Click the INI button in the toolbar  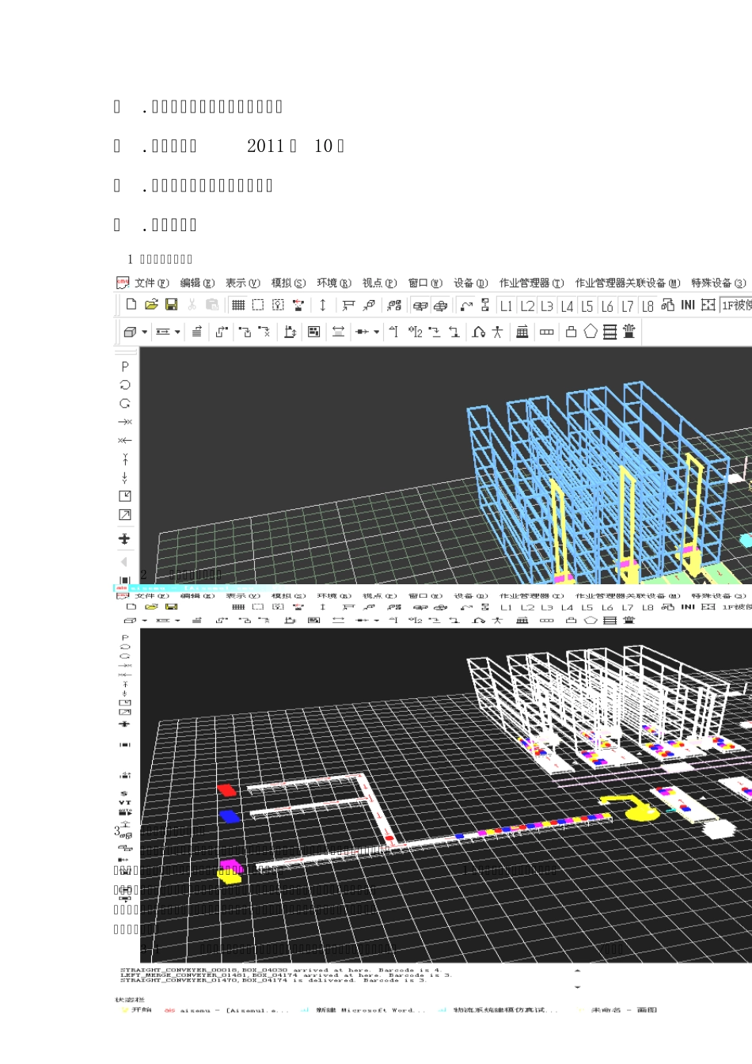click(688, 306)
